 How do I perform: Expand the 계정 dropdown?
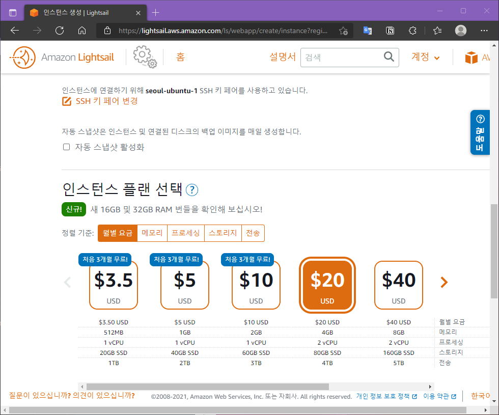pyautogui.click(x=426, y=57)
